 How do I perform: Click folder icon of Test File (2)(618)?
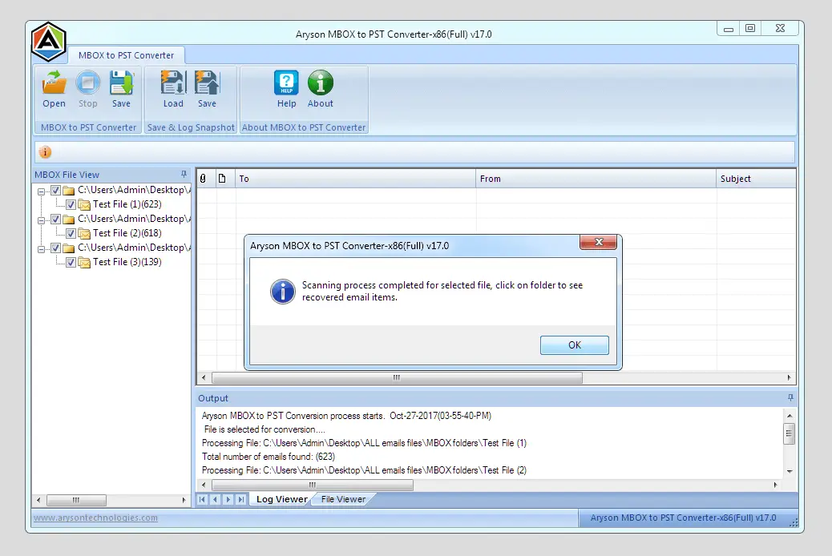84,233
